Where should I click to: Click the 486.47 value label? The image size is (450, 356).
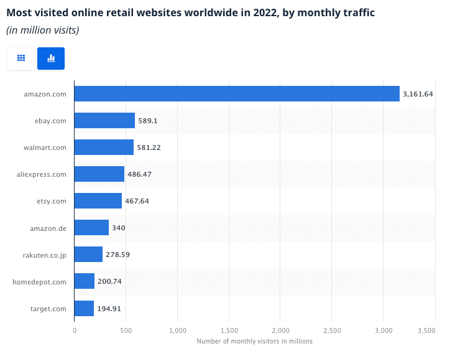(x=139, y=174)
